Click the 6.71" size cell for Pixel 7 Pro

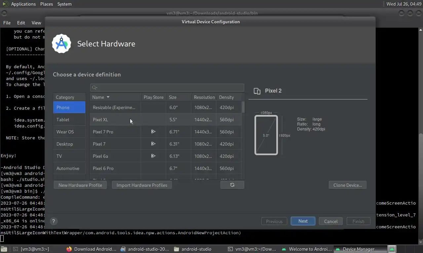[179, 132]
